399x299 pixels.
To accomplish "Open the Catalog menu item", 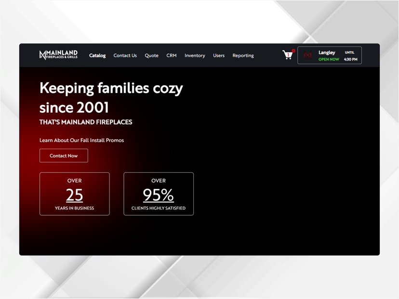I will [97, 55].
